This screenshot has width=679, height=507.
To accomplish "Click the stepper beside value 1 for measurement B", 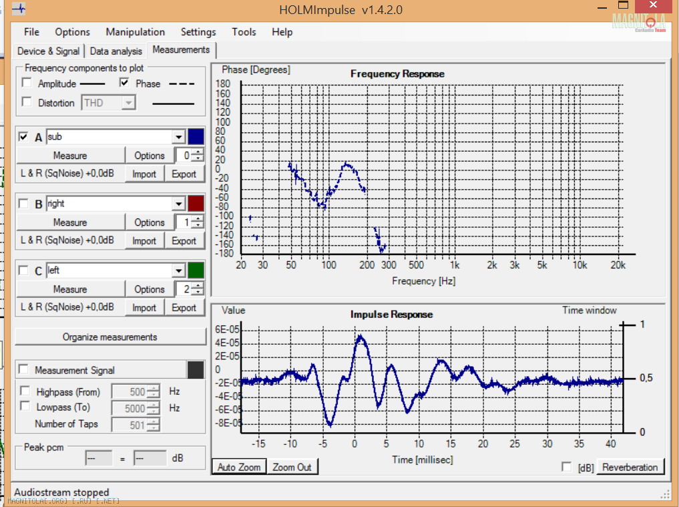I will pos(198,221).
